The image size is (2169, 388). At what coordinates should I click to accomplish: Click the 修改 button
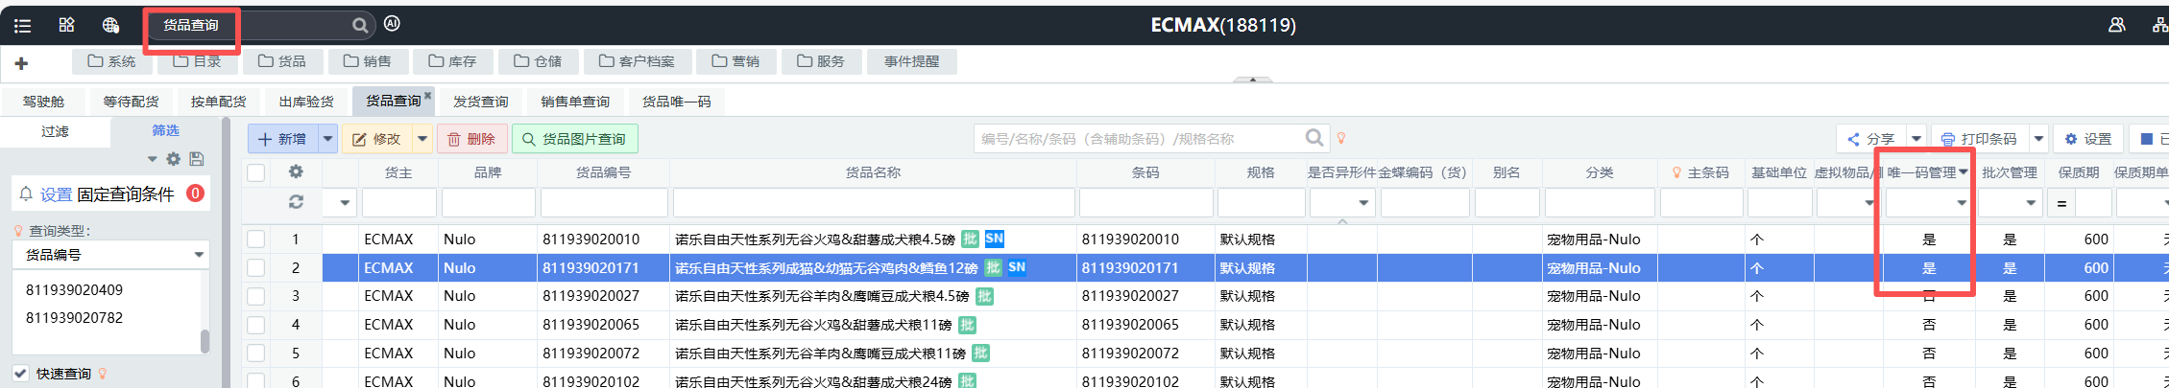[x=377, y=139]
